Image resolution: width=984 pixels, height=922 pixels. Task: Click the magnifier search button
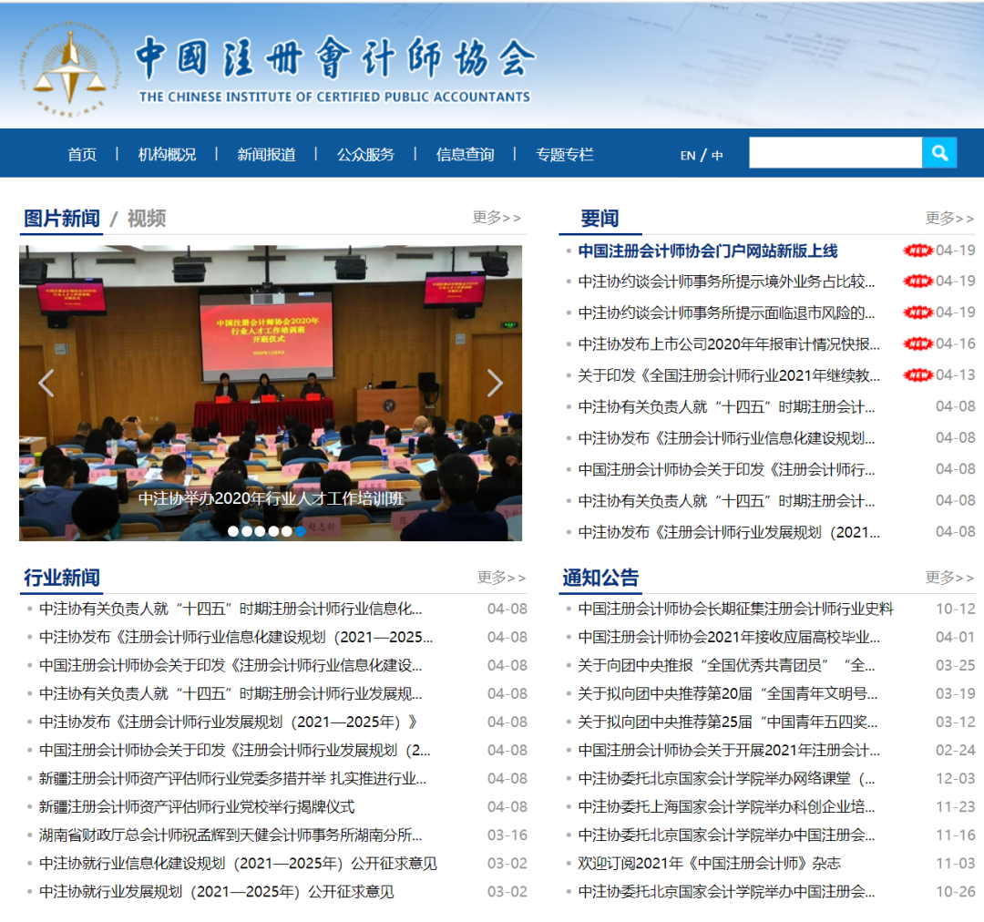938,152
